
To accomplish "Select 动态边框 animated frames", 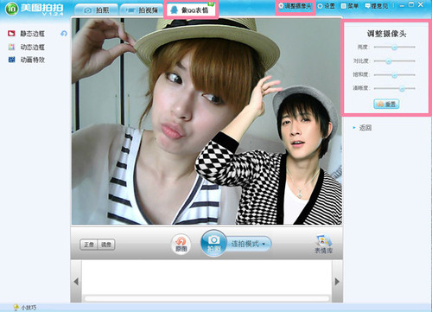I will 26,47.
